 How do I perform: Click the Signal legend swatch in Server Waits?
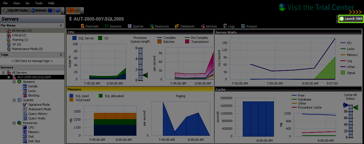coord(343,73)
